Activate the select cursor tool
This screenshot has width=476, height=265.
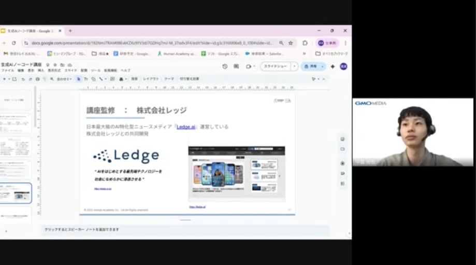(x=79, y=79)
